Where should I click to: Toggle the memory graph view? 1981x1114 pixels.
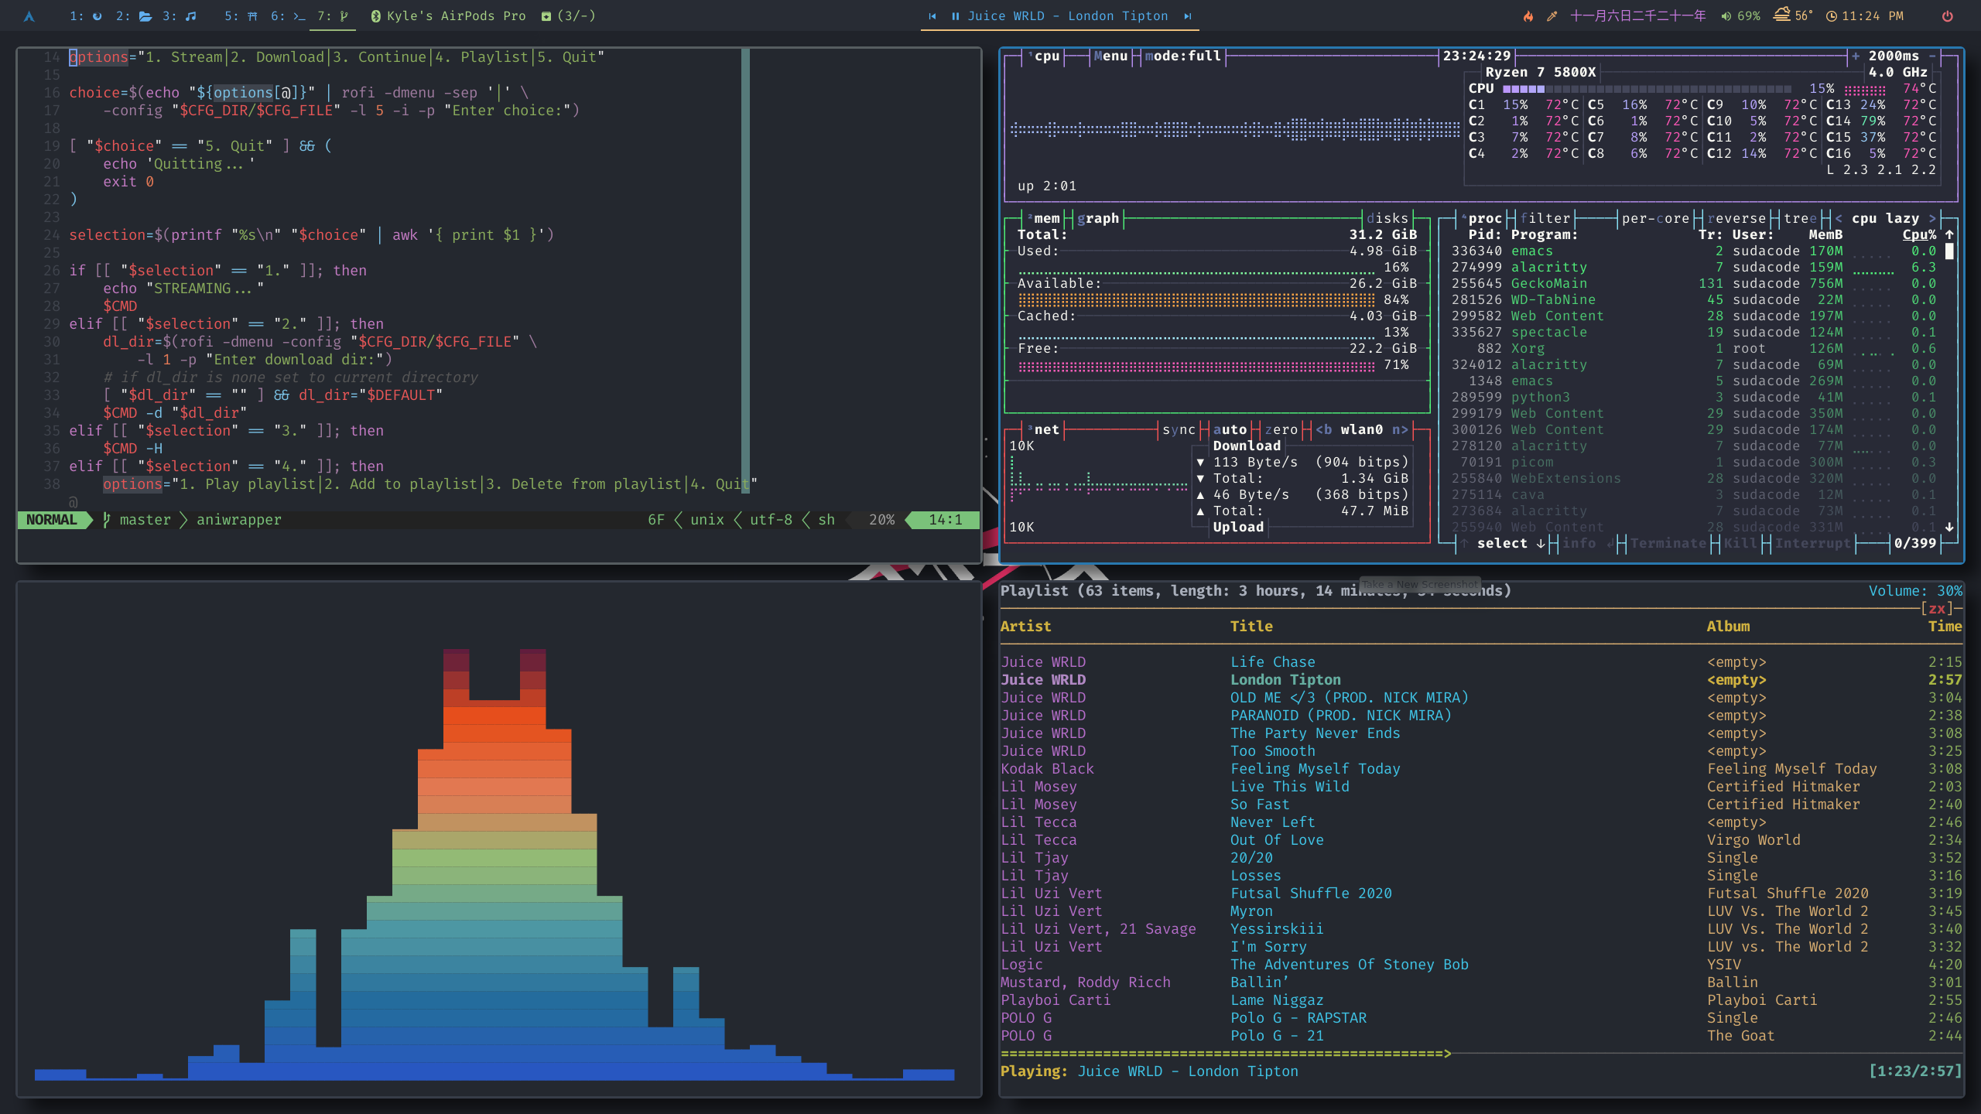pos(1097,218)
